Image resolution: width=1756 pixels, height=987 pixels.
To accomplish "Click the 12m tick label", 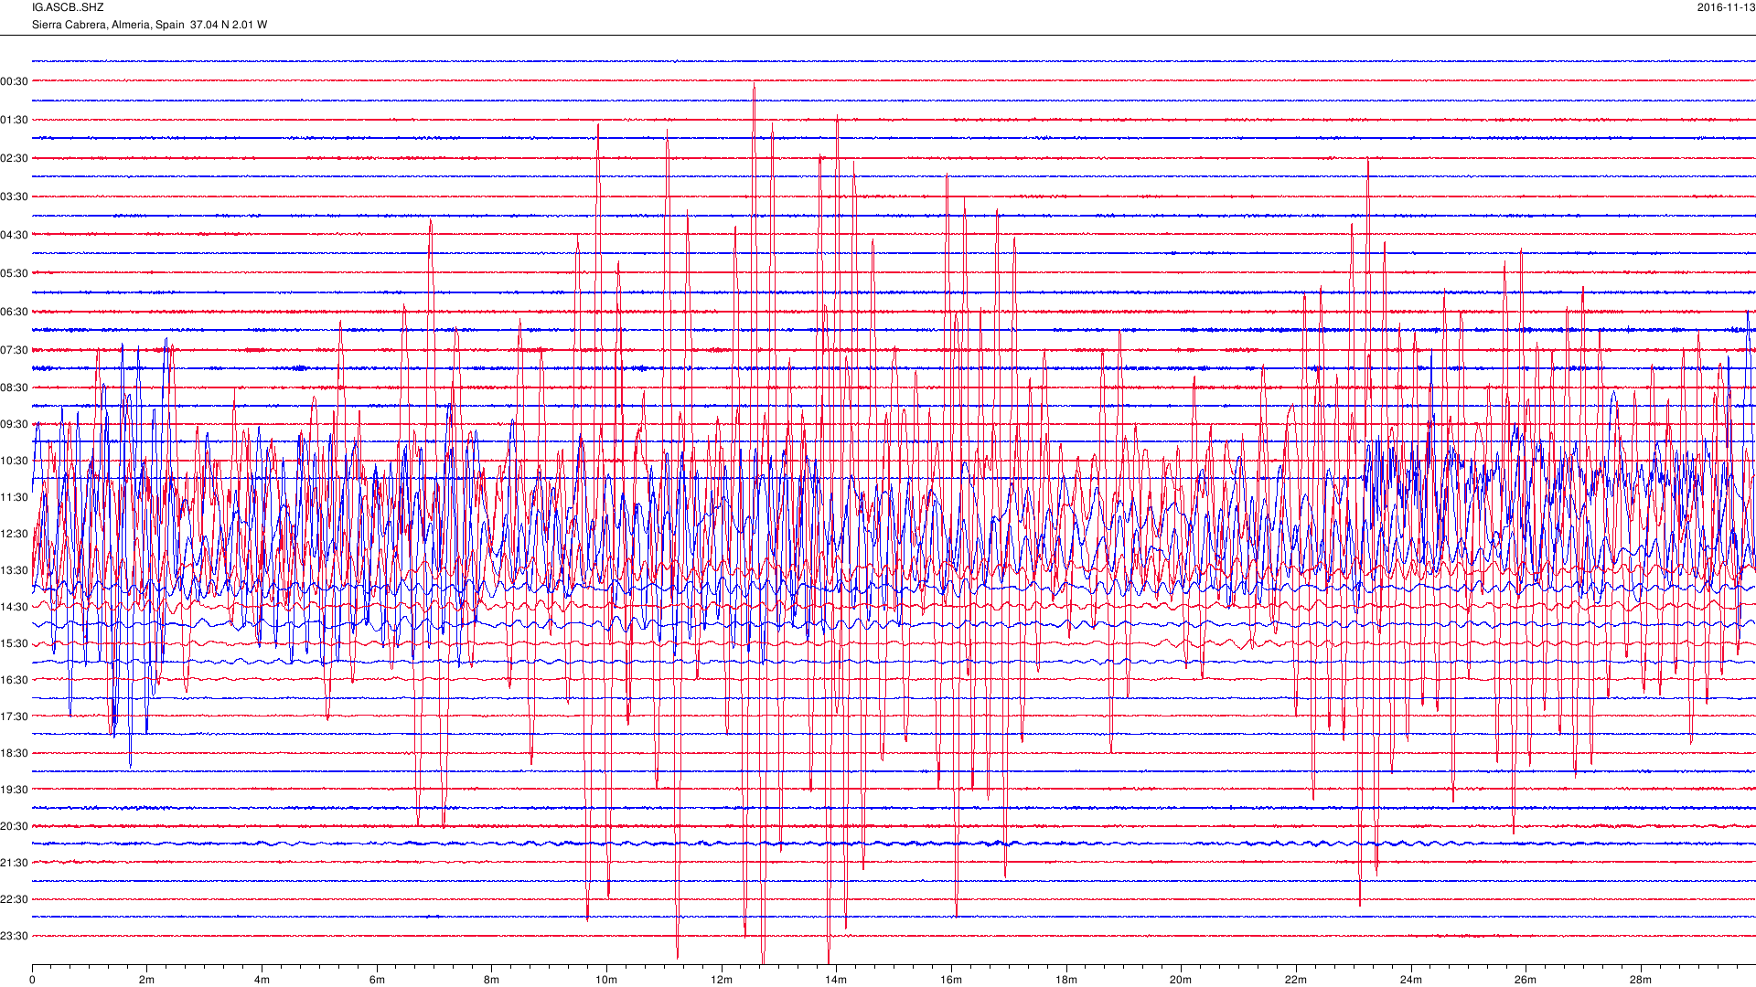I will (x=722, y=980).
